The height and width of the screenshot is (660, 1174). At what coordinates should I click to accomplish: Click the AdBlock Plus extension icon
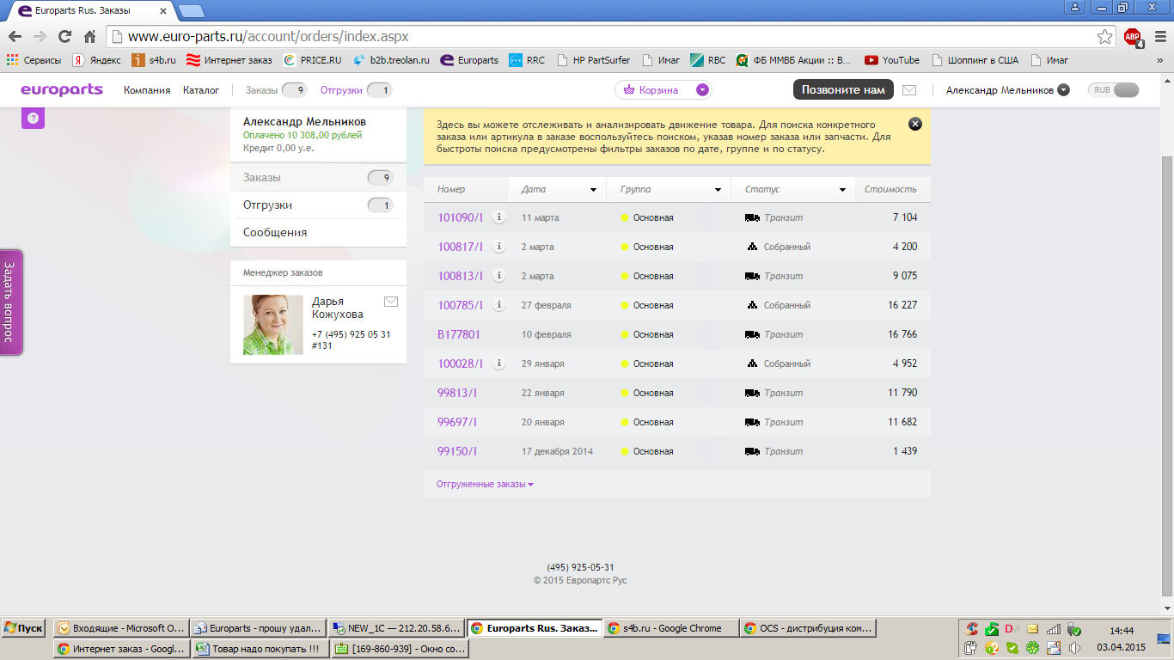click(x=1132, y=37)
